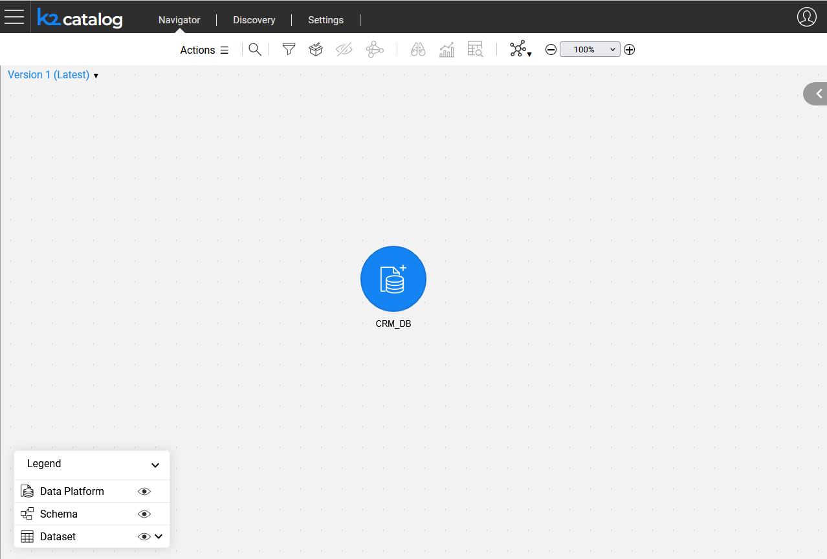827x559 pixels.
Task: Open the hamburger main menu
Action: click(x=14, y=17)
